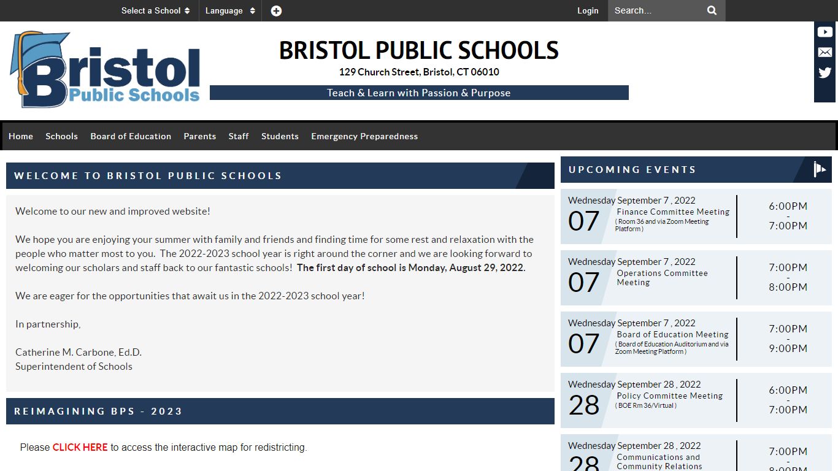838x471 pixels.
Task: Click the Superintendent of Schools text
Action: click(74, 366)
